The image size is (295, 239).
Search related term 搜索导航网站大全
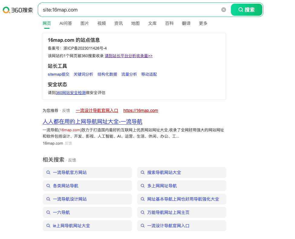pos(182,172)
